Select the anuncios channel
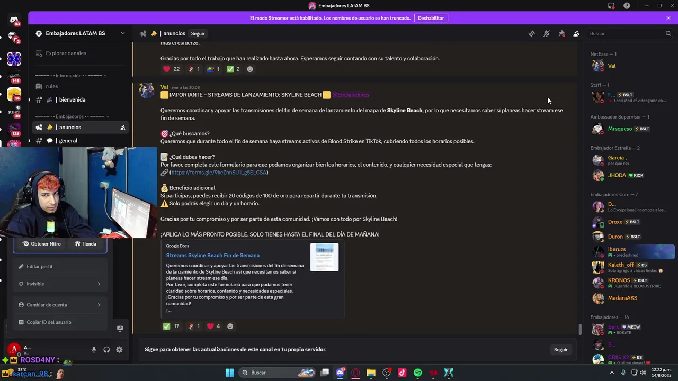Screen dimensions: 678x381 [x=81, y=127]
